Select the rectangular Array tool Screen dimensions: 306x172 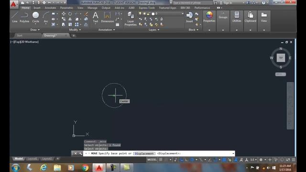pyautogui.click(x=76, y=24)
